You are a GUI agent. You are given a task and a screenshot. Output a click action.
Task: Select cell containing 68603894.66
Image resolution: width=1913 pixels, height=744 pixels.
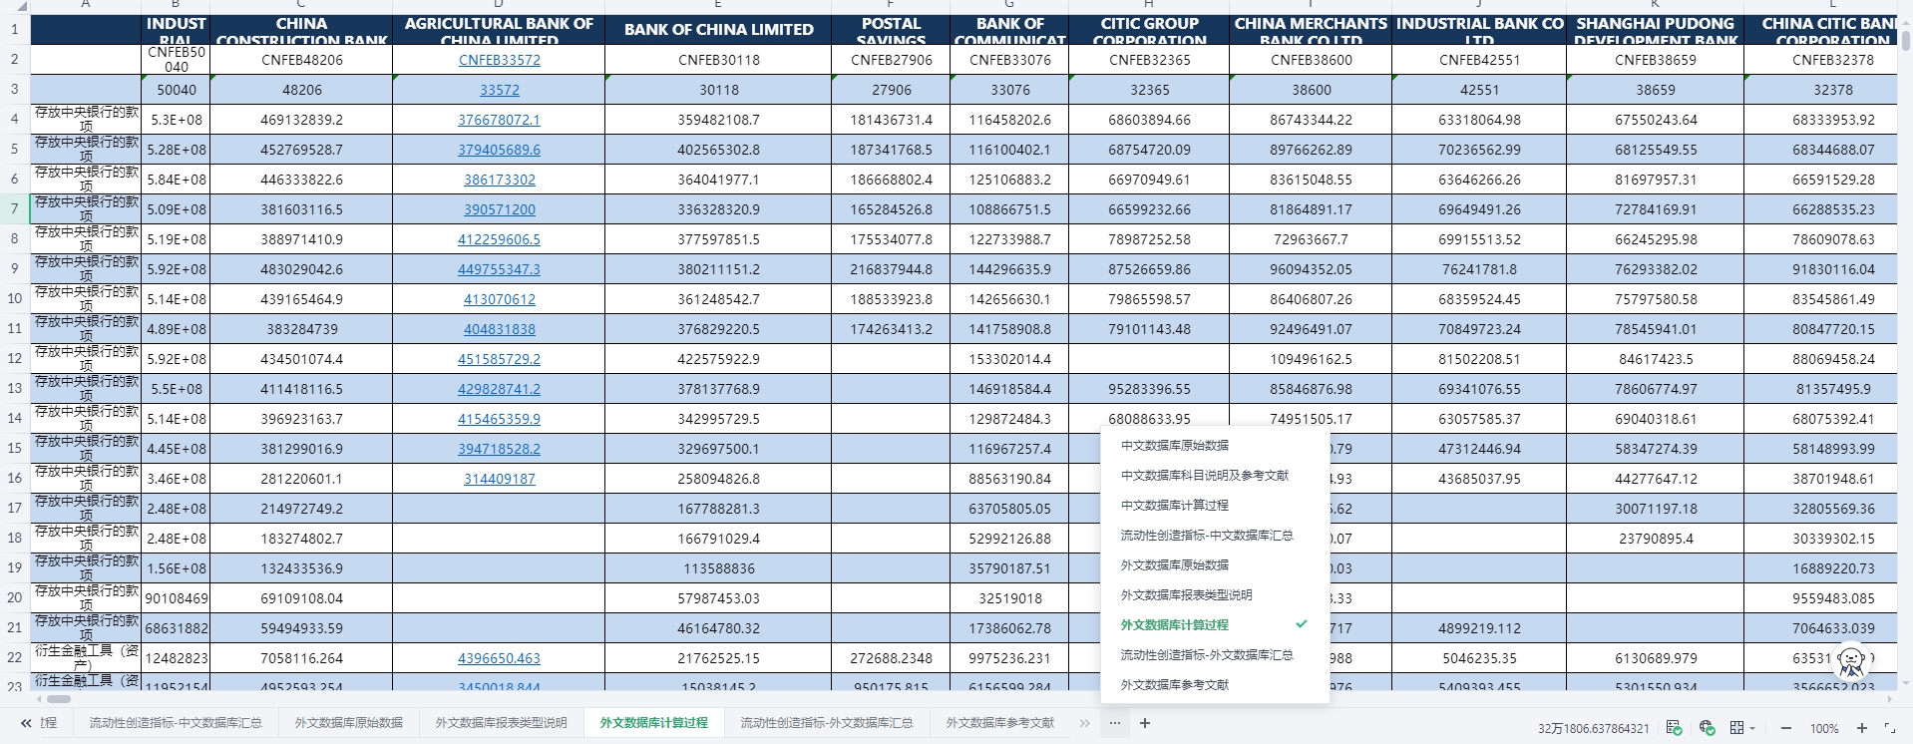tap(1149, 120)
